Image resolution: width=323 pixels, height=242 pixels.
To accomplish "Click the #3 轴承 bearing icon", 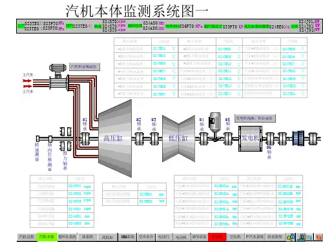I will 154,138.
